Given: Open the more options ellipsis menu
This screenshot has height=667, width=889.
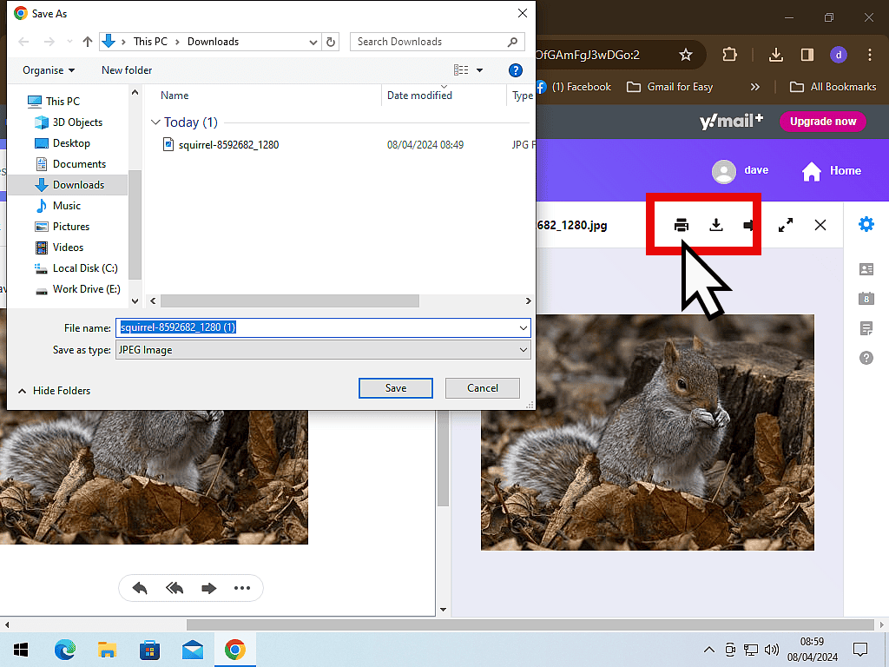Looking at the screenshot, I should click(242, 588).
